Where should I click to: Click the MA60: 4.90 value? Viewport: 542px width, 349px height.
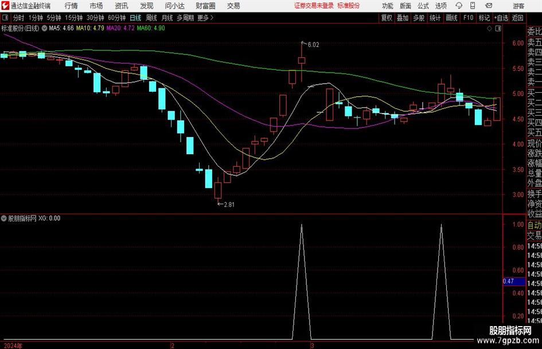(x=151, y=28)
